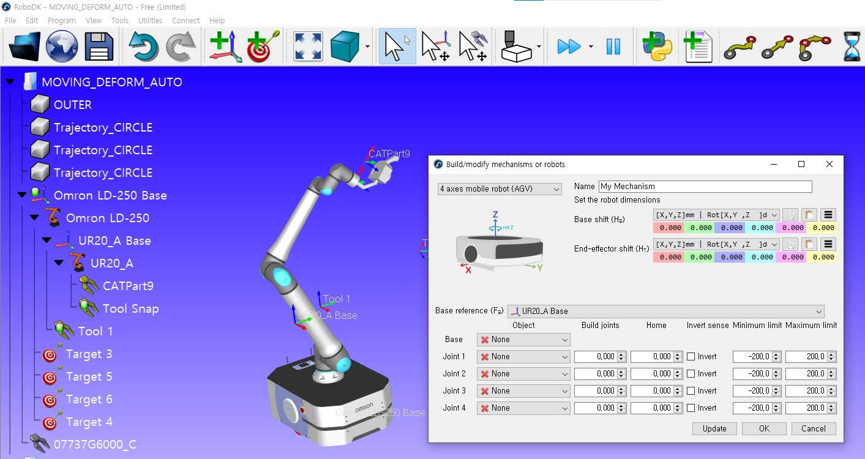Collapse the Omron LD-250 Base tree node
The image size is (865, 459).
(x=22, y=195)
